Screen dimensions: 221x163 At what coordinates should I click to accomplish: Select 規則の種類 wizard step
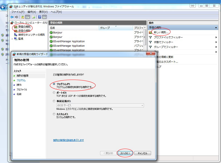click(x=22, y=76)
